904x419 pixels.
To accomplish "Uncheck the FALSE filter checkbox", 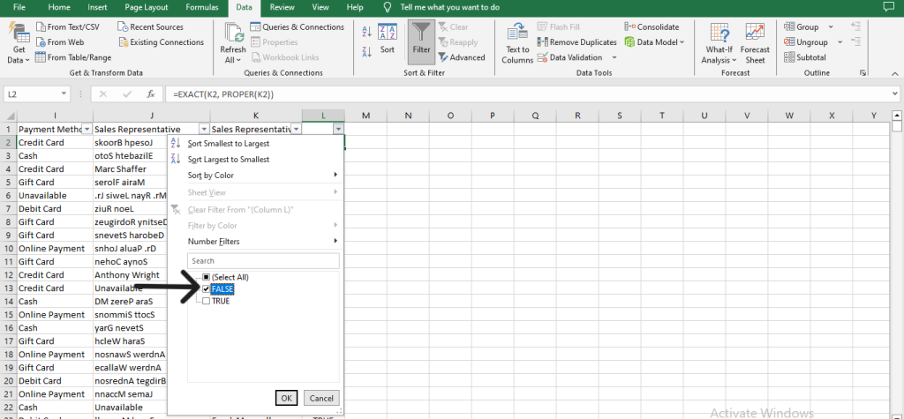I will point(207,288).
